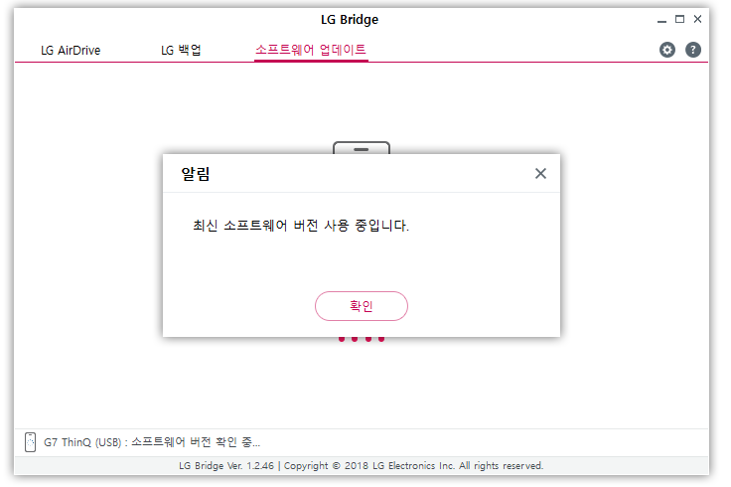Close the LG Bridge window

click(697, 19)
